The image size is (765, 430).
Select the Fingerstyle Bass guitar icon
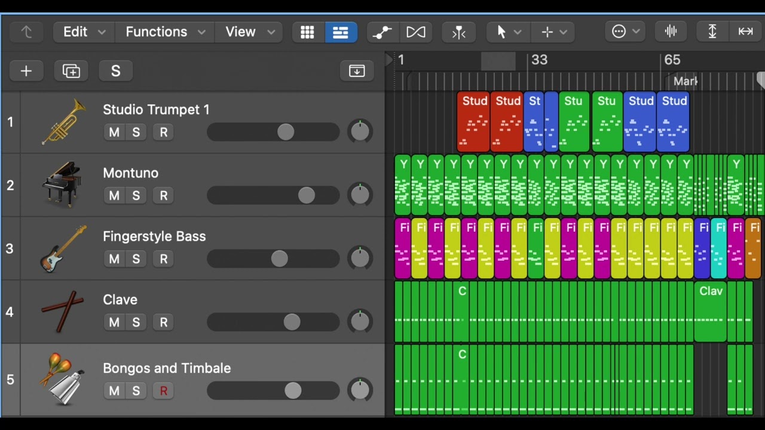[63, 248]
